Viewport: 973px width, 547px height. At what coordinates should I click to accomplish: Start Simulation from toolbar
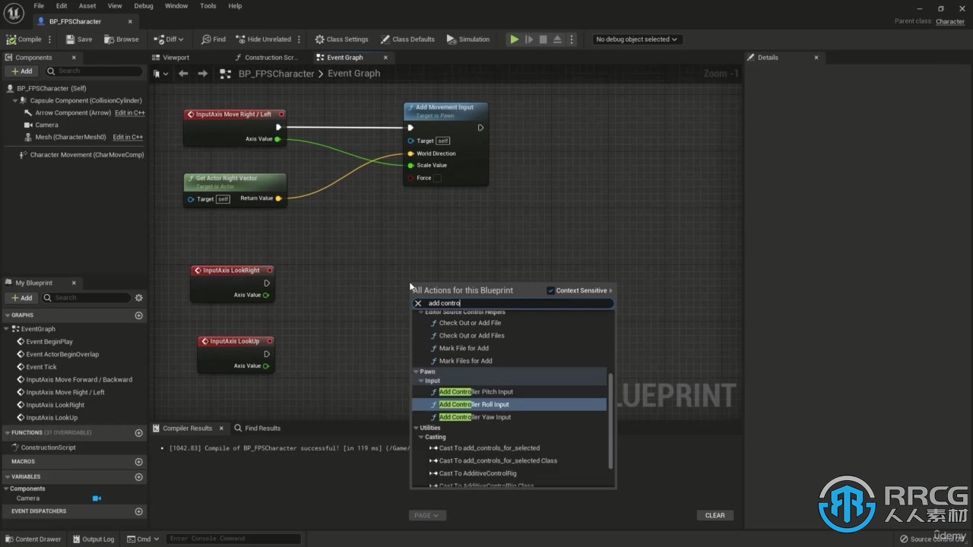(x=468, y=40)
